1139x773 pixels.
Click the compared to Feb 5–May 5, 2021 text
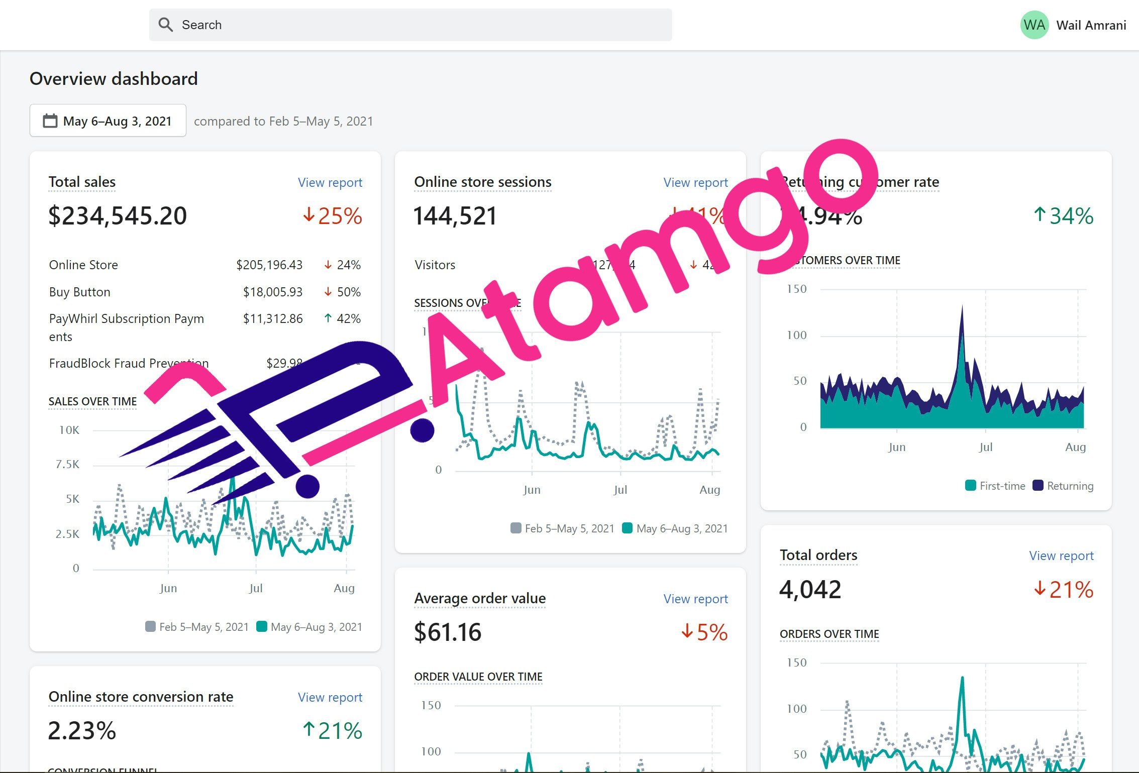pyautogui.click(x=283, y=121)
